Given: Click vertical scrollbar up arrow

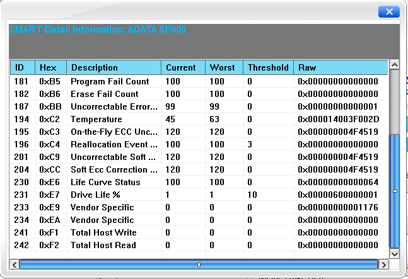Looking at the screenshot, I should [395, 65].
